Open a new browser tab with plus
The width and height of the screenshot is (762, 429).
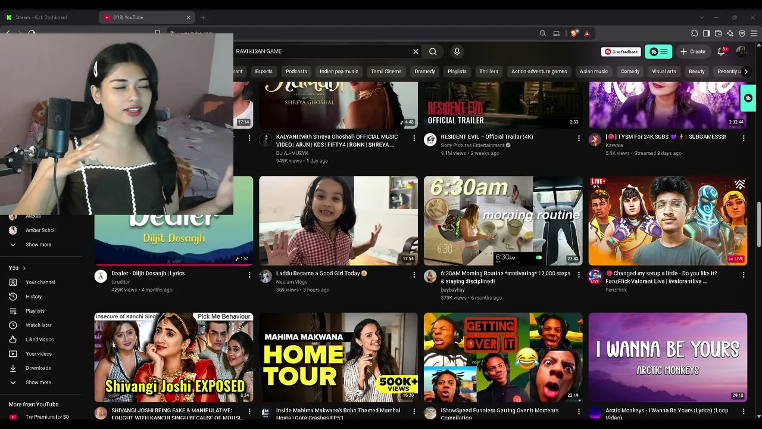pyautogui.click(x=203, y=17)
